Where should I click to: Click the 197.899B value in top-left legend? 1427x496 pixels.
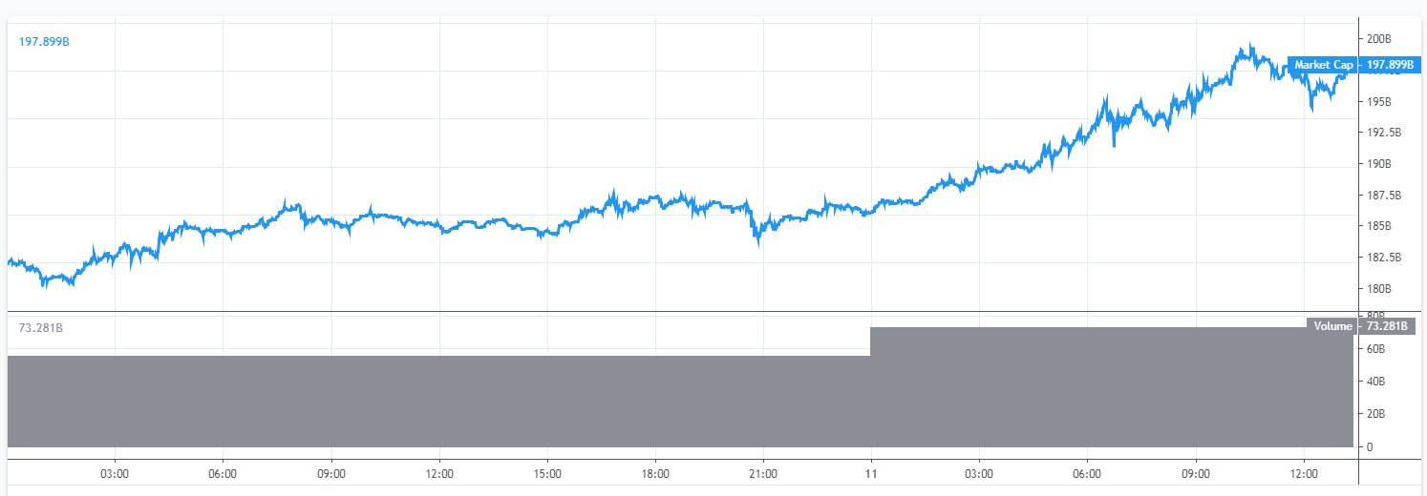click(44, 41)
